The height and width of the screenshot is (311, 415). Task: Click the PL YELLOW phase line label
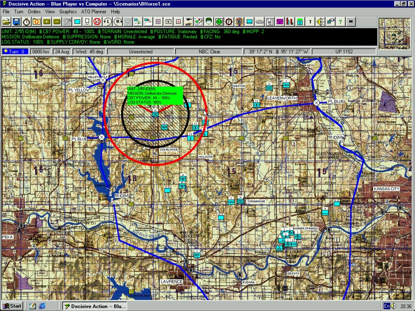tap(79, 90)
